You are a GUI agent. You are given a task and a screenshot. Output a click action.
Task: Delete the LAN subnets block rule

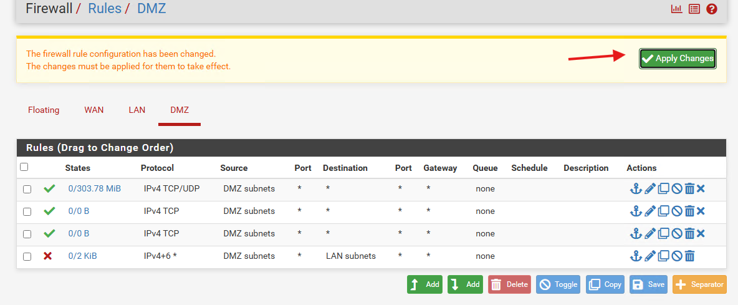pyautogui.click(x=689, y=256)
